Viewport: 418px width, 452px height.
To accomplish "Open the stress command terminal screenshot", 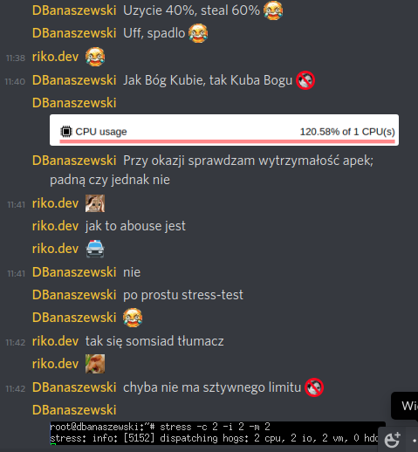I will [x=217, y=433].
